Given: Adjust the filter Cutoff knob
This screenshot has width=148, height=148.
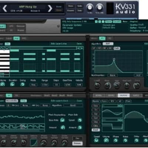Looking at the screenshot, I should [97, 85].
